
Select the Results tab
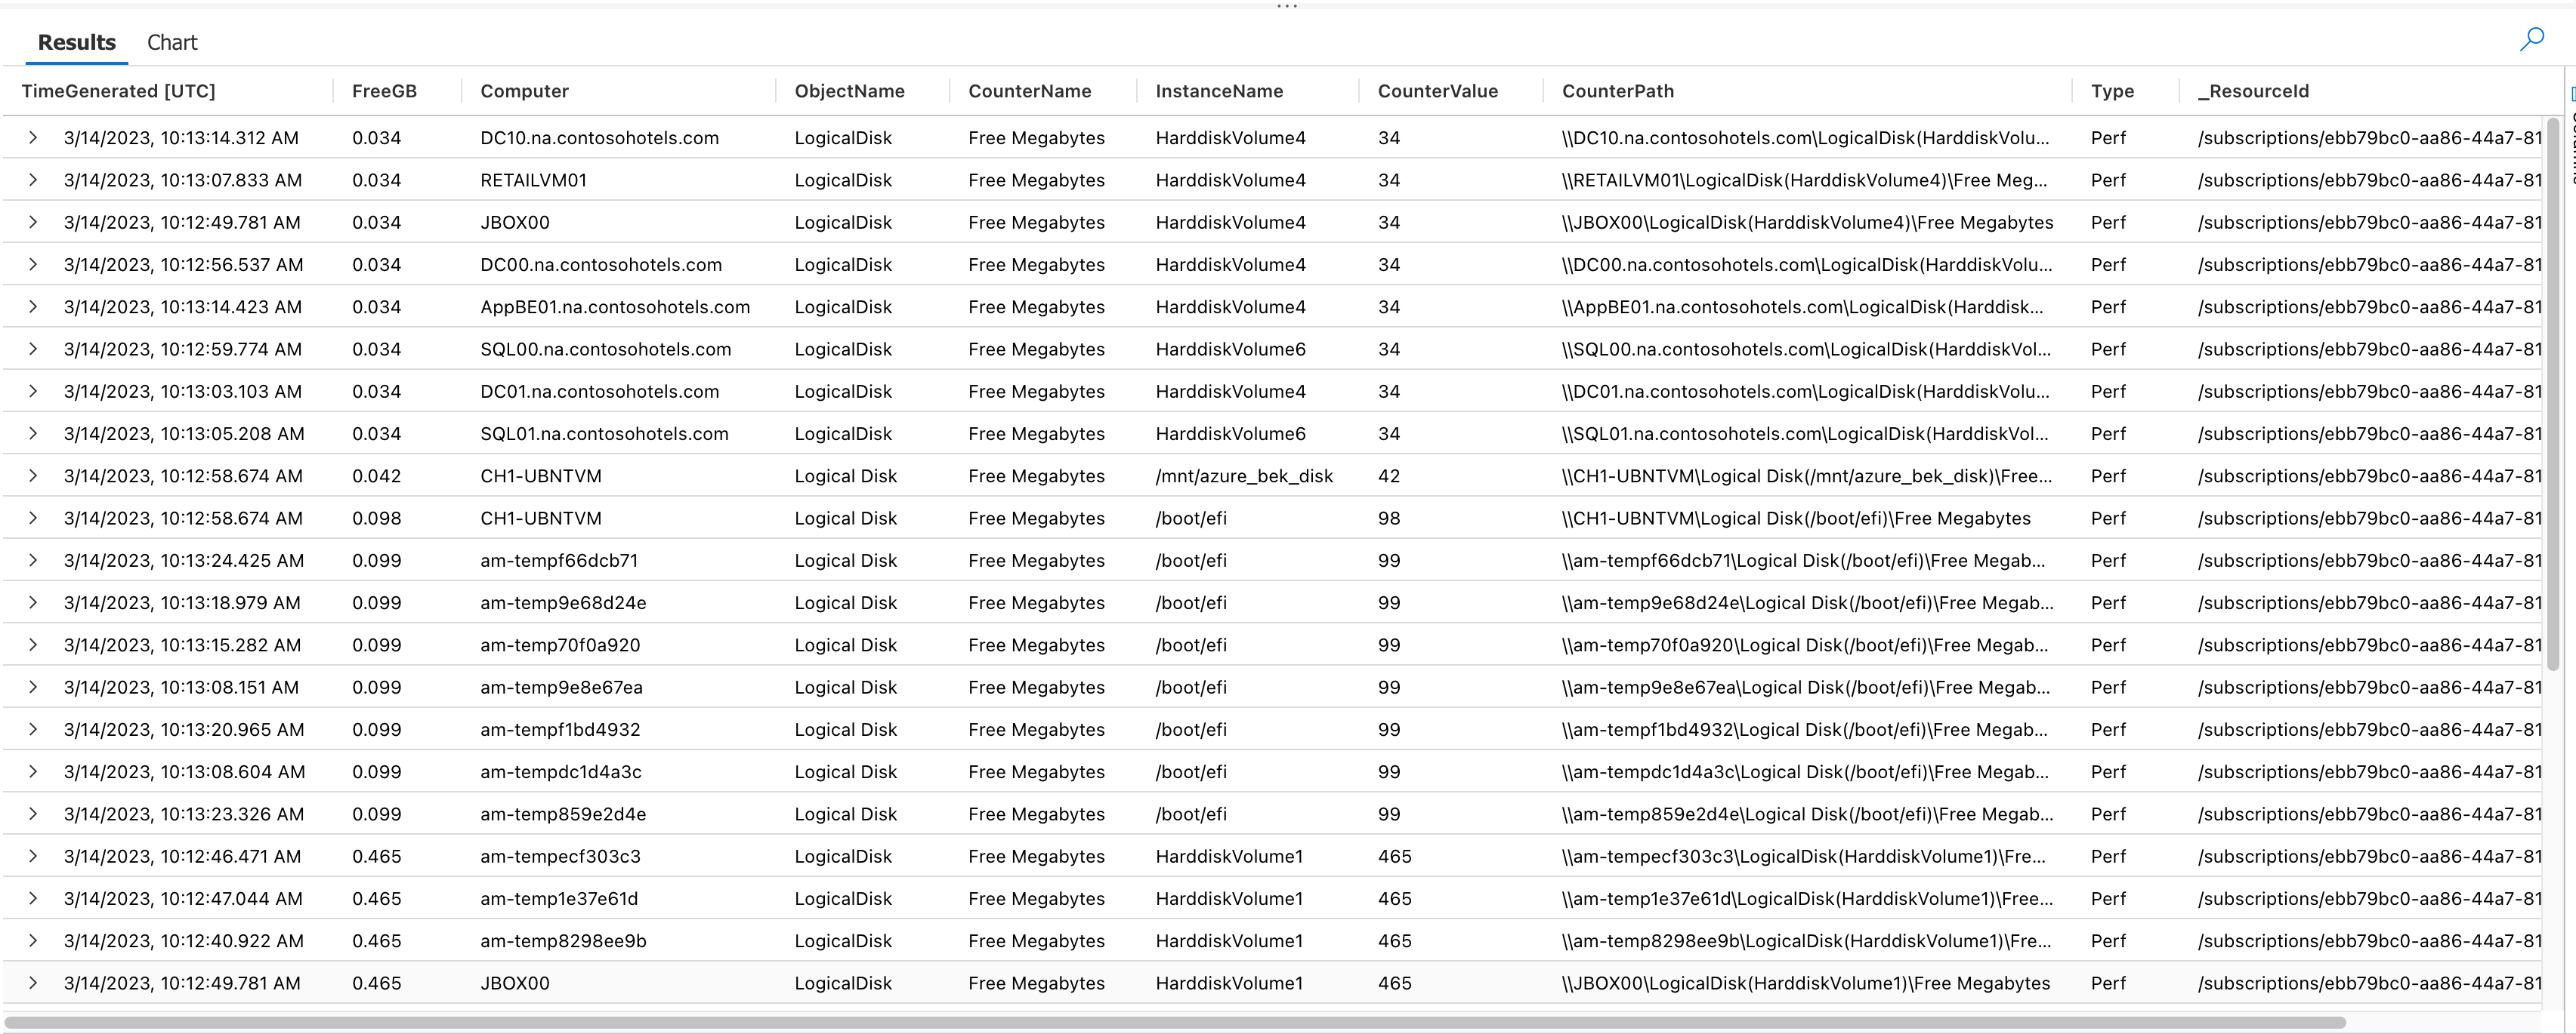point(77,42)
